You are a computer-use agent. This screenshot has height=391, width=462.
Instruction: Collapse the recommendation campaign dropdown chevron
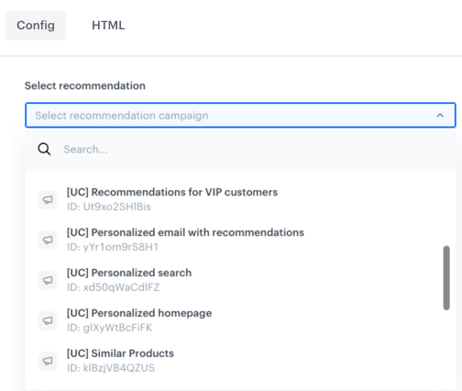pyautogui.click(x=440, y=116)
